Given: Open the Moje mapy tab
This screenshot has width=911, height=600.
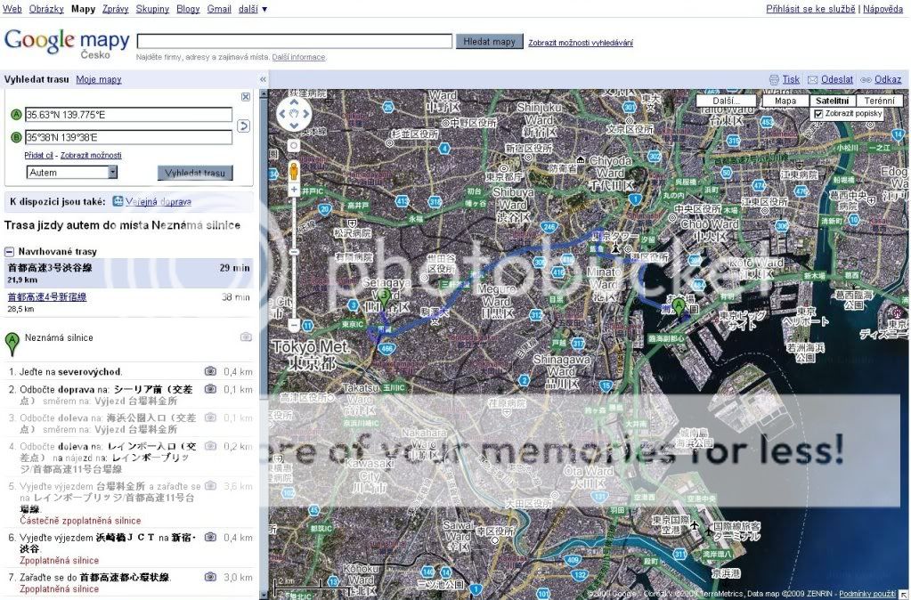Looking at the screenshot, I should tap(98, 79).
